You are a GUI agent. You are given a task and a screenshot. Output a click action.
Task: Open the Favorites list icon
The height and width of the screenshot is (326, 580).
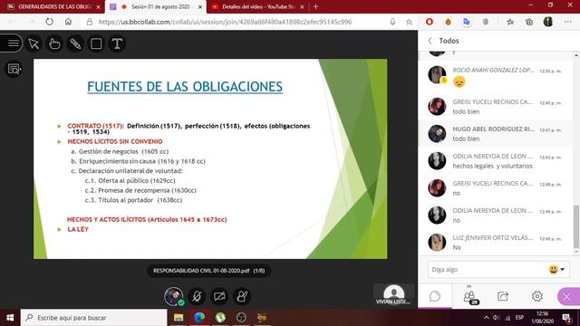click(x=510, y=22)
